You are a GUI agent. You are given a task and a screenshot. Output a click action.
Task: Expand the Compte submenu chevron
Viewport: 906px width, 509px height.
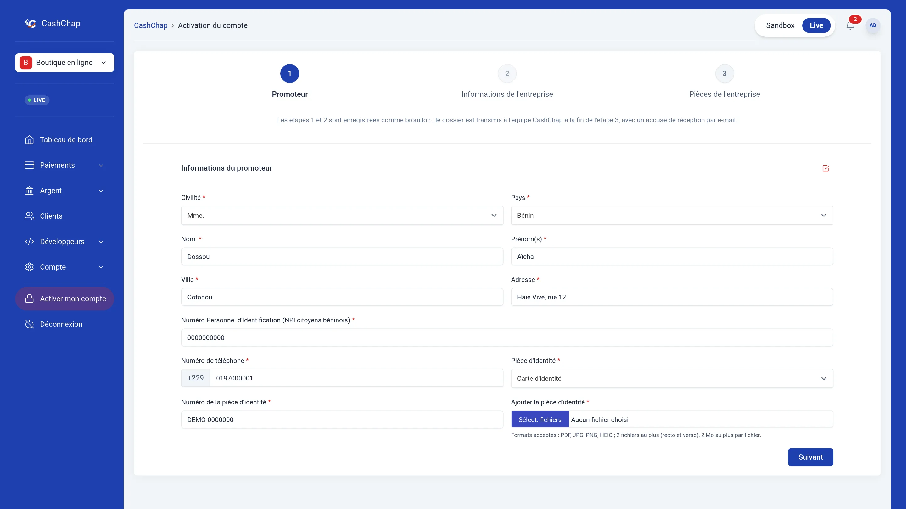click(101, 267)
